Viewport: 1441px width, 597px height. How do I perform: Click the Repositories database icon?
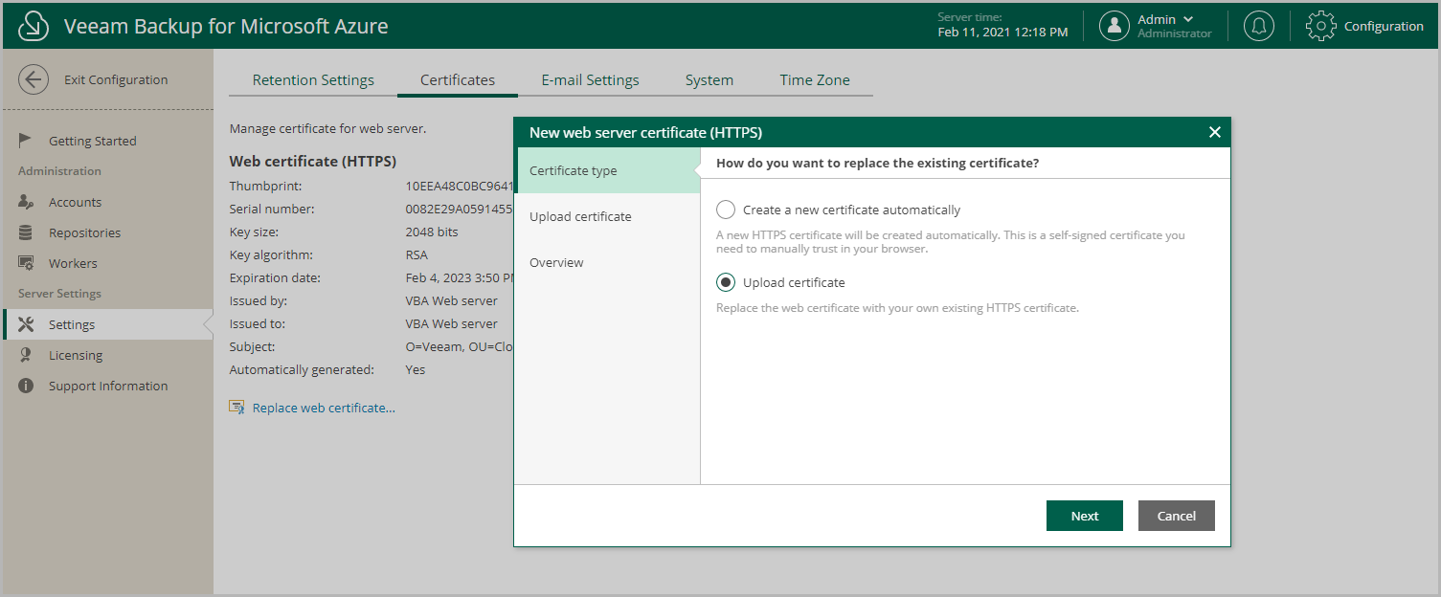(27, 232)
